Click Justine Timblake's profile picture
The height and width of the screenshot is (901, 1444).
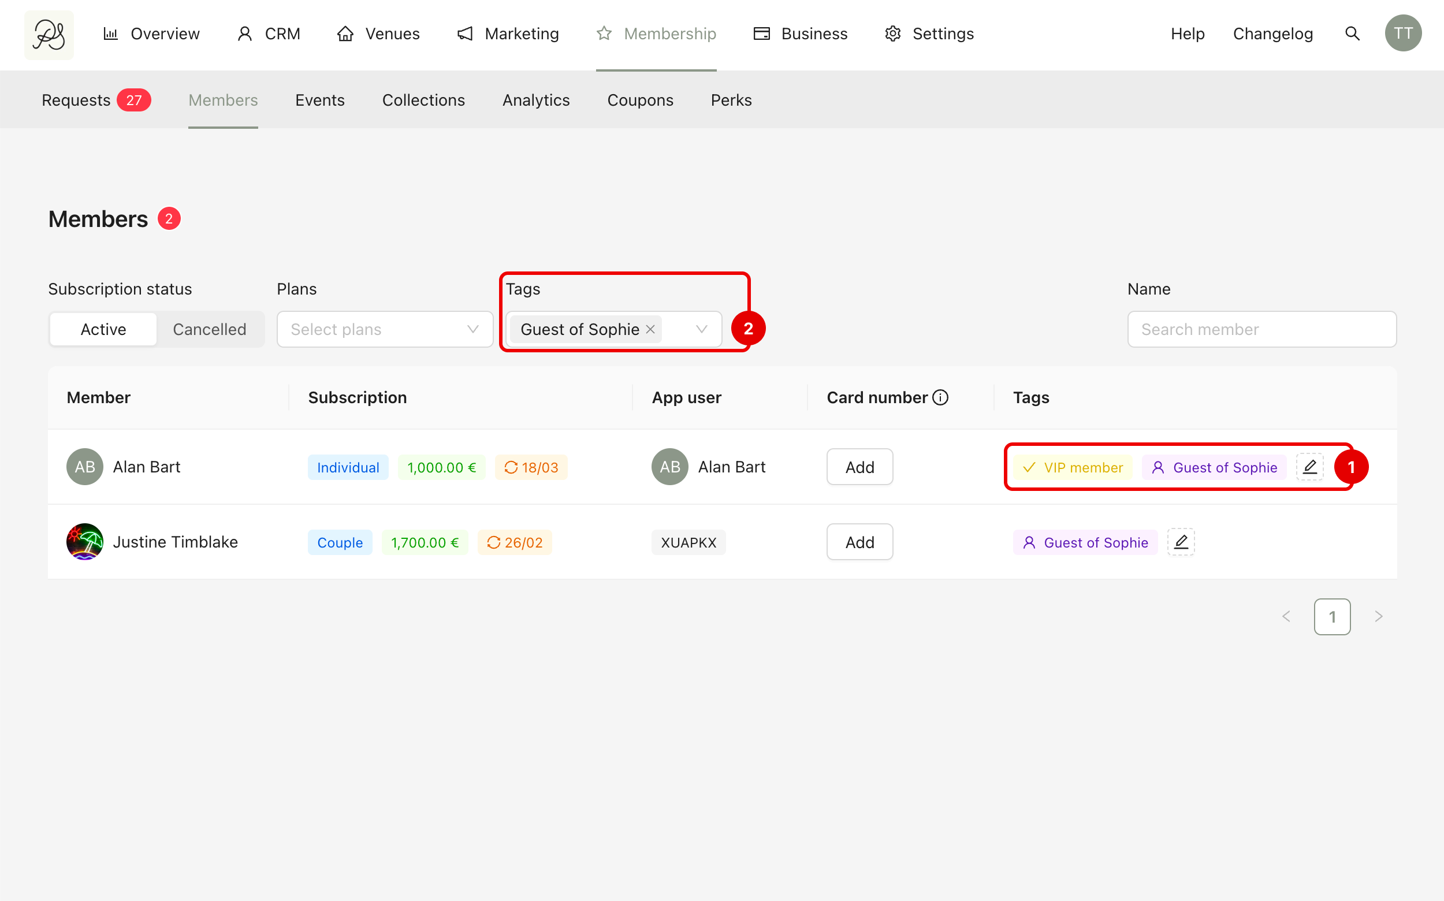point(85,542)
